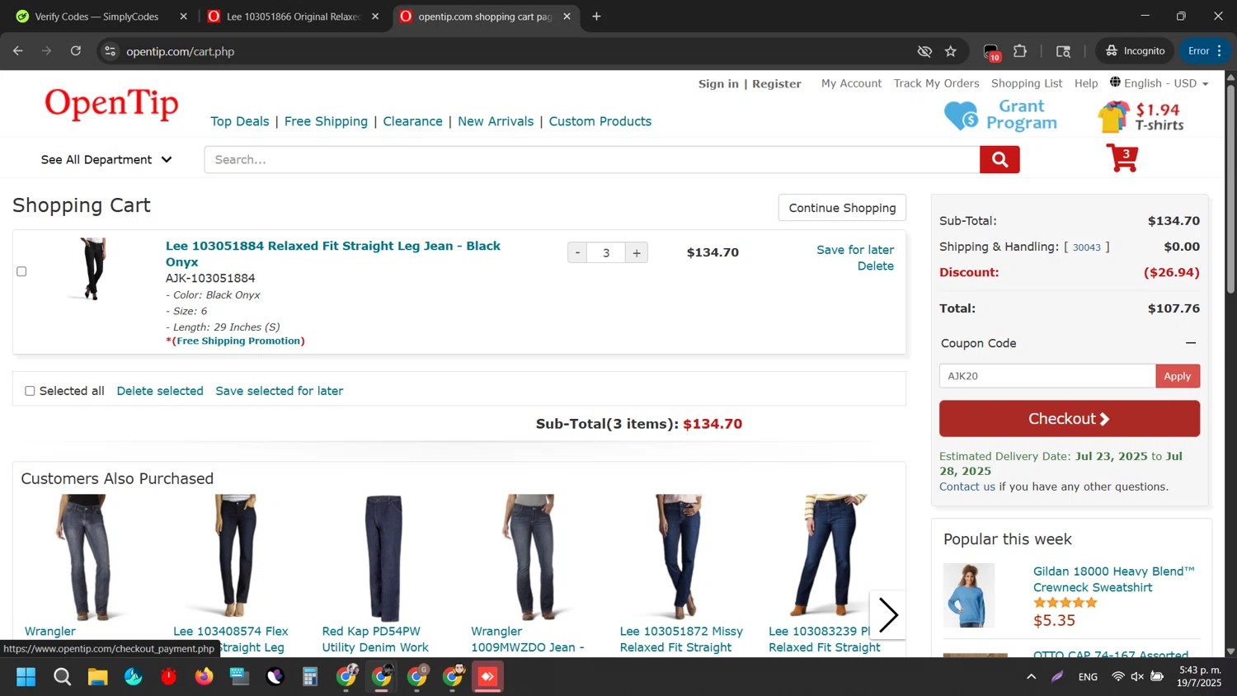Open the media control toolbar icon
The image size is (1237, 696).
click(x=1064, y=51)
